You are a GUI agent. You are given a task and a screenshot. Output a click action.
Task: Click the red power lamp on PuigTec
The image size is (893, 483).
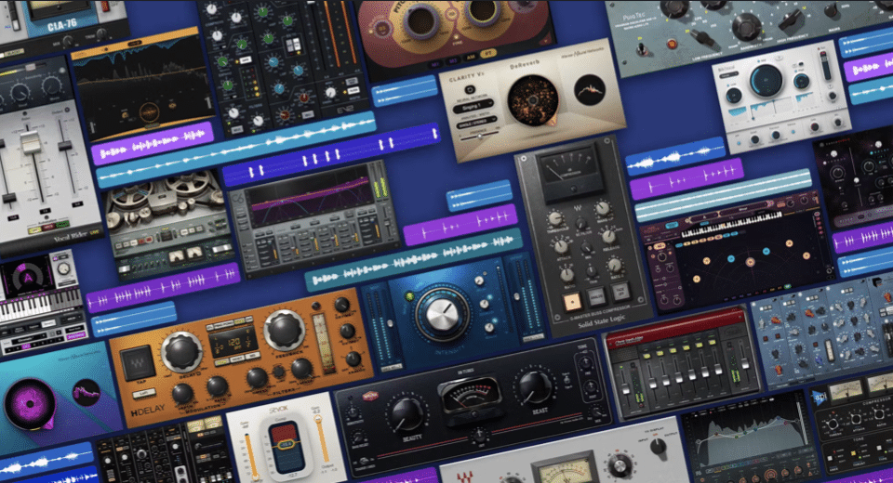pyautogui.click(x=672, y=44)
